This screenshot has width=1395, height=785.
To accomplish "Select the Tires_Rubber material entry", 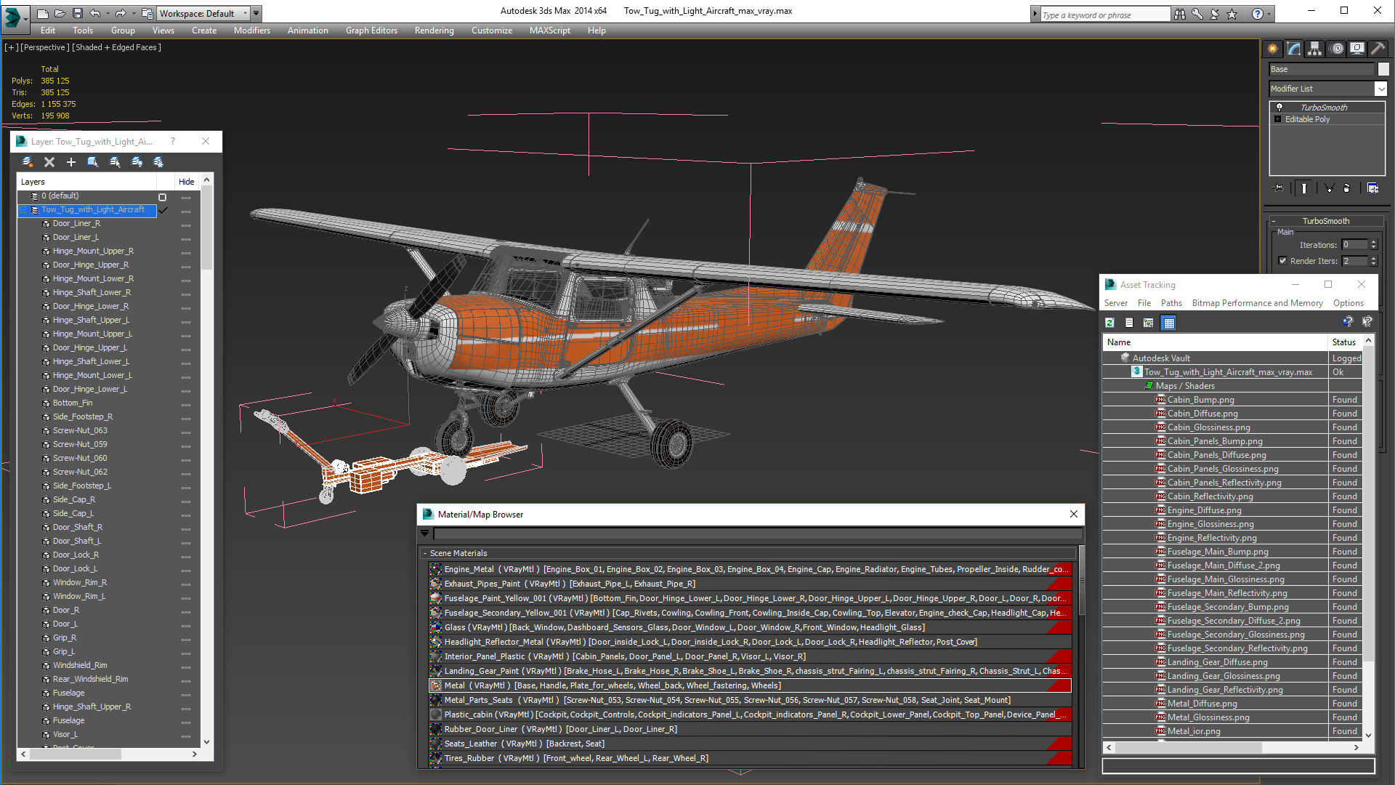I will click(x=750, y=758).
